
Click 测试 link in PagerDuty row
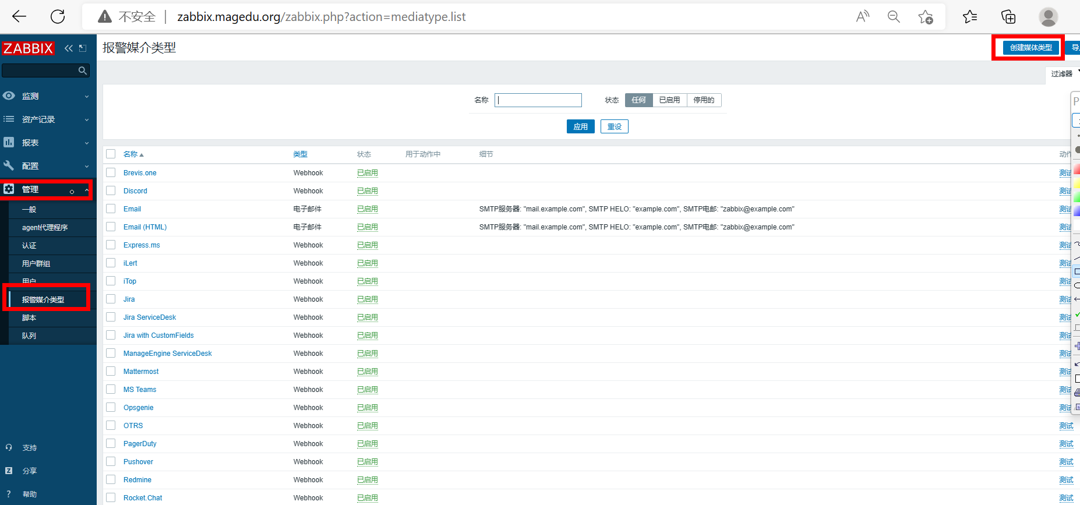(1066, 444)
